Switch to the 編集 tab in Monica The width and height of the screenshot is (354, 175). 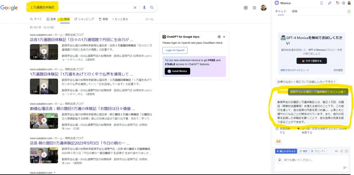tap(295, 11)
